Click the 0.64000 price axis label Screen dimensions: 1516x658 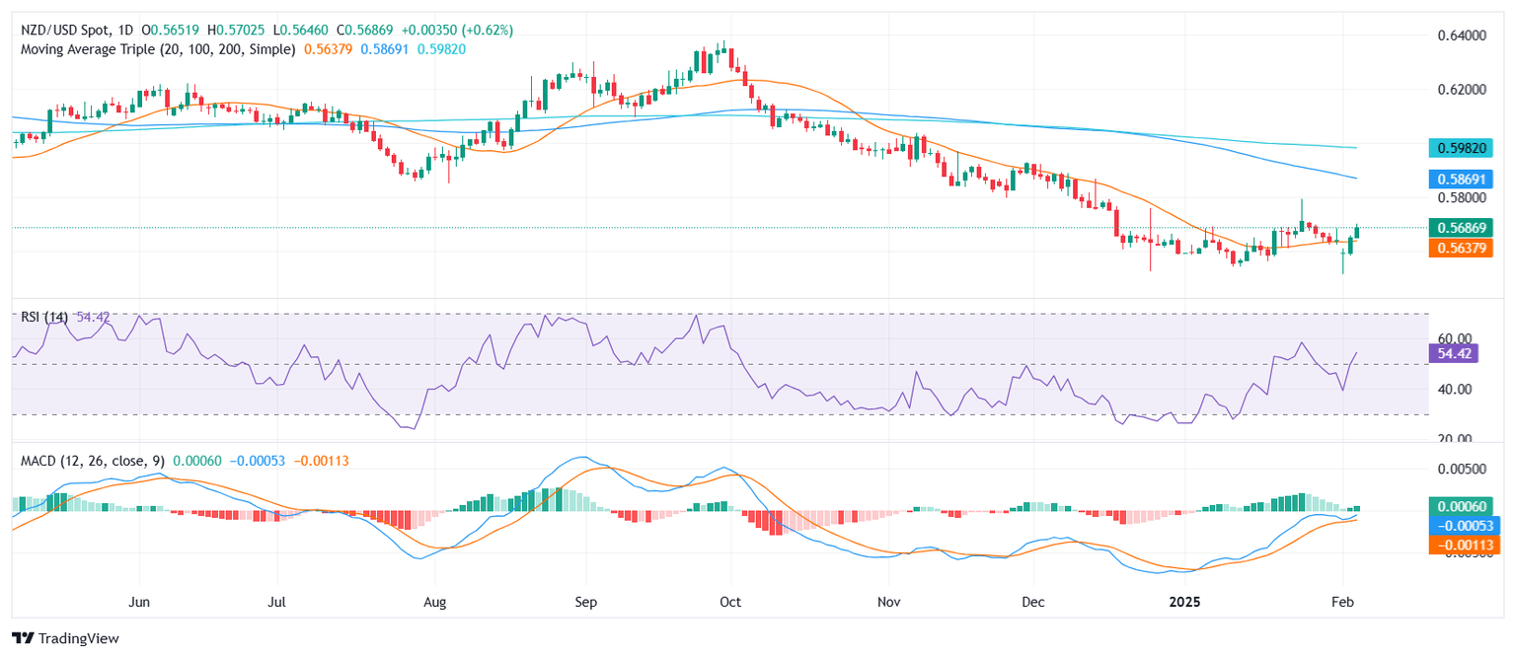1460,36
